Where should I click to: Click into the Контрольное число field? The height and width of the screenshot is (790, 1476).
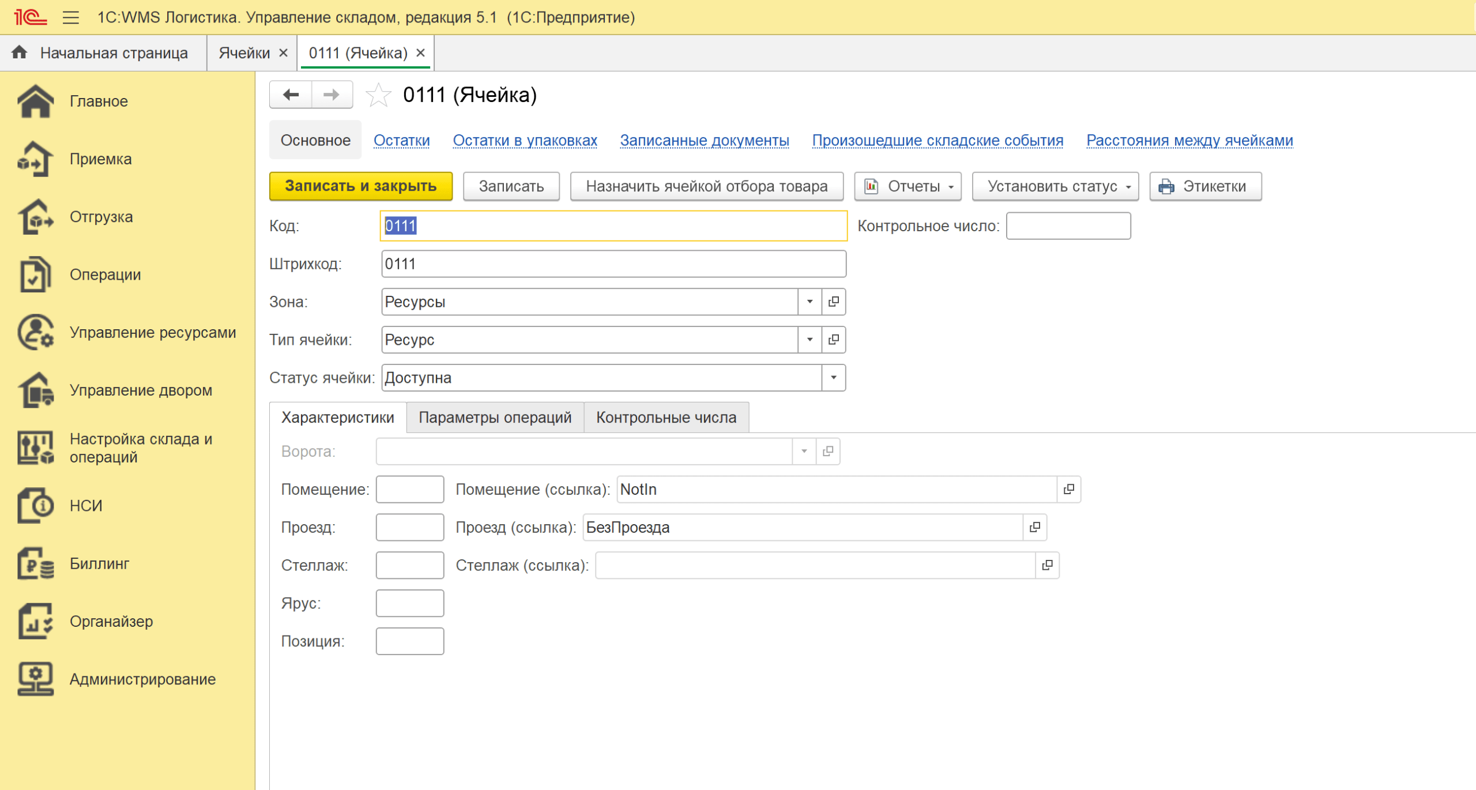click(1068, 225)
